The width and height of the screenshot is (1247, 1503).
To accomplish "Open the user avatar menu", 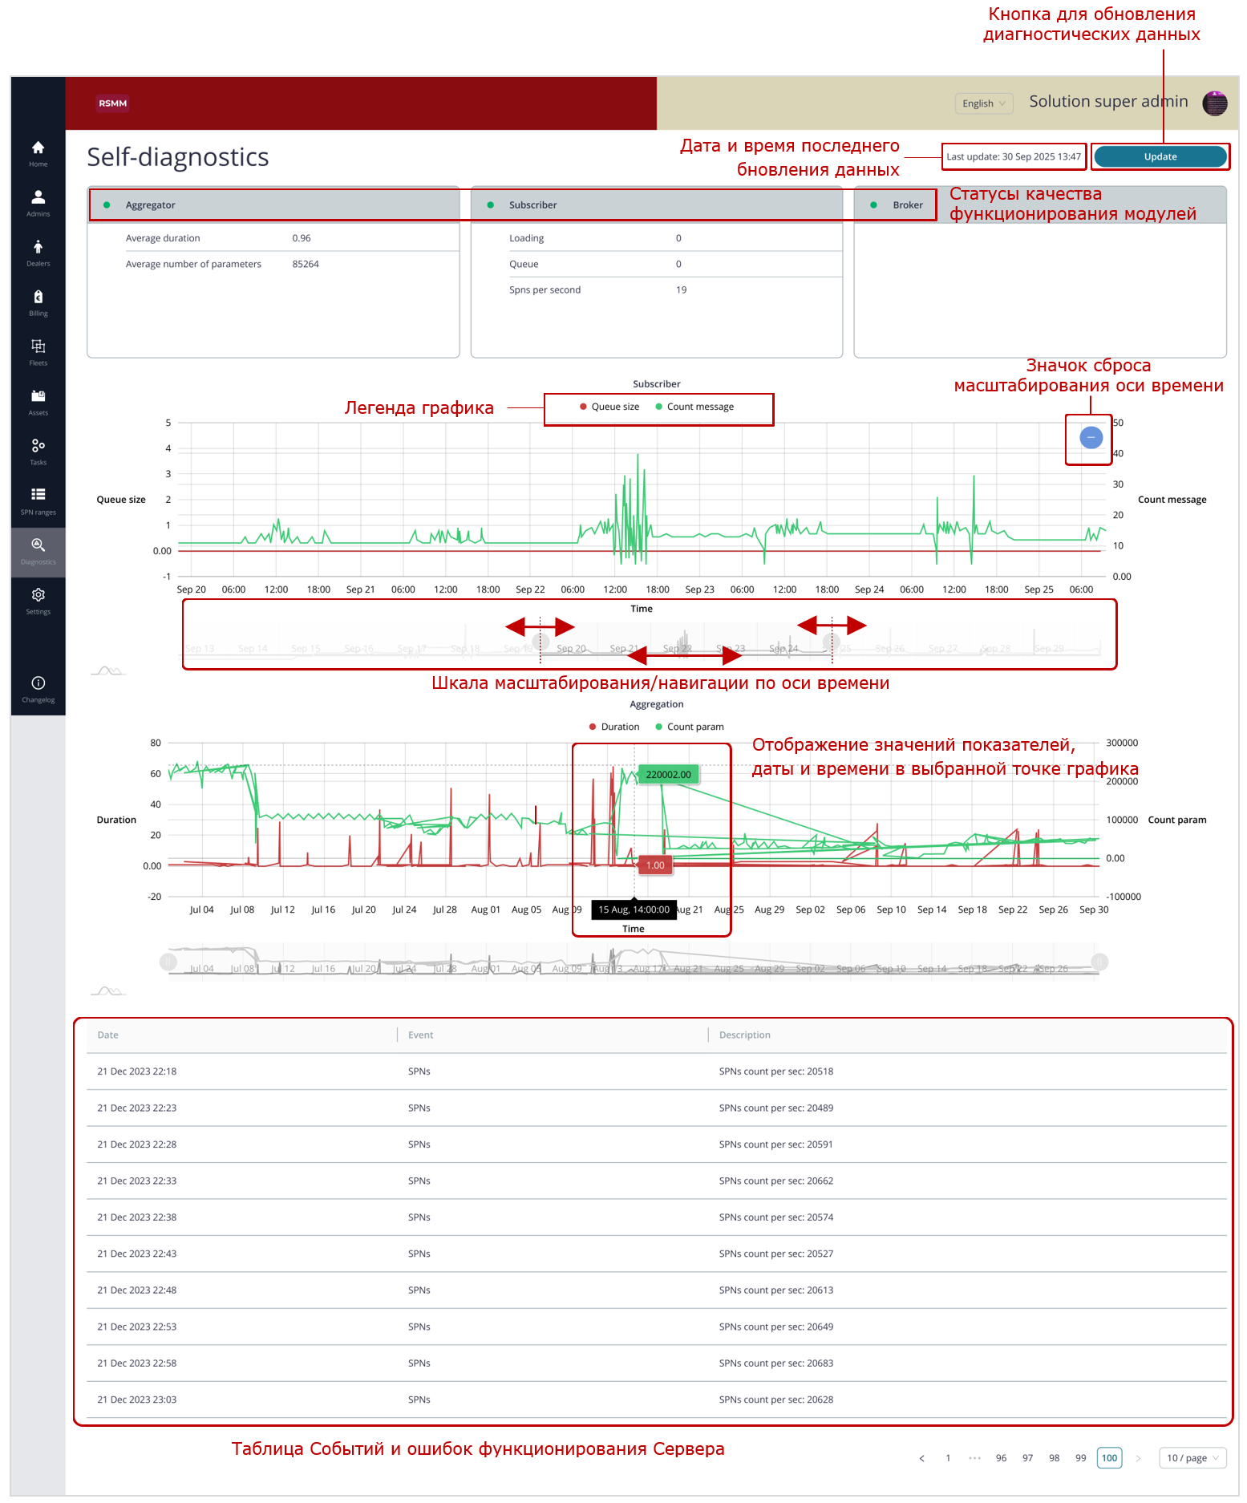I will tap(1215, 103).
